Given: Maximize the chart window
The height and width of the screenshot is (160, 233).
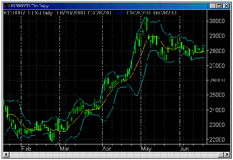Looking at the screenshot, I should click(219, 6).
